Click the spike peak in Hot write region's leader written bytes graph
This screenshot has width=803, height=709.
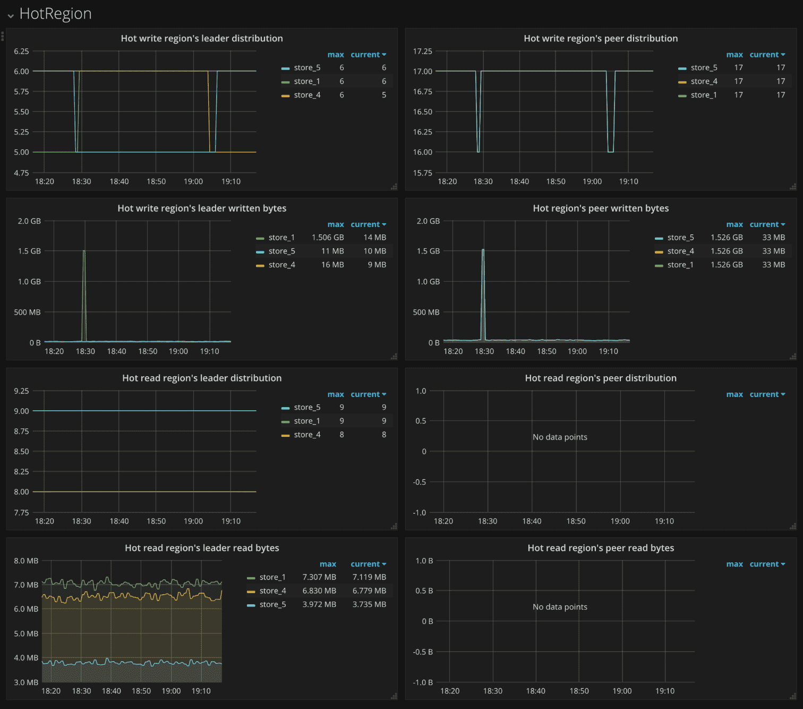(84, 251)
